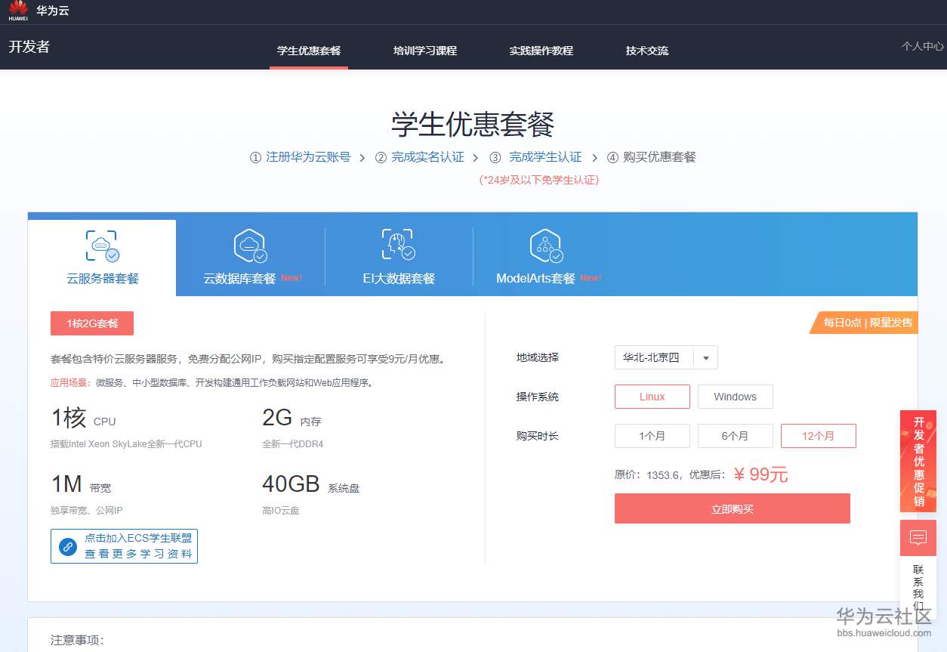Viewport: 947px width, 652px height.
Task: Select 1个月 purchase duration
Action: pyautogui.click(x=652, y=436)
